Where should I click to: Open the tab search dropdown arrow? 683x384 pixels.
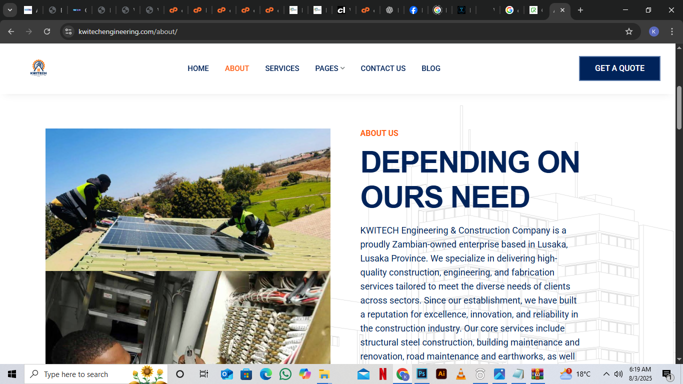coord(9,10)
